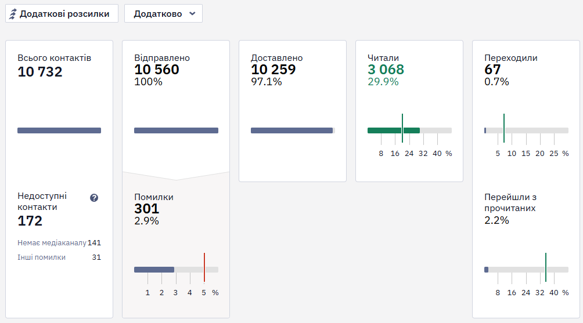
Task: Click the Доставлено progress bar
Action: [x=293, y=130]
